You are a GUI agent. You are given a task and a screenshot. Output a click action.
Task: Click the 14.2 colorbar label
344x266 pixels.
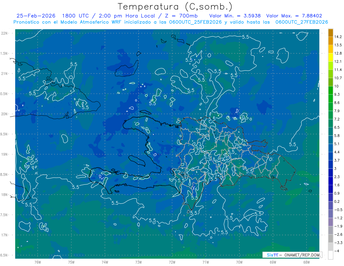coord(338,37)
